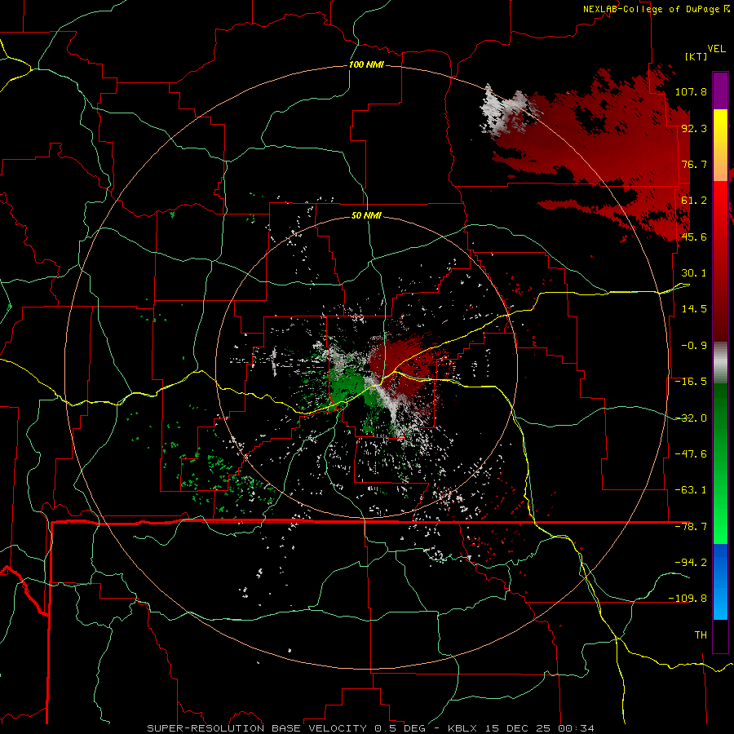Click the TH threshold label in legend
This screenshot has height=734, width=734.
[701, 635]
